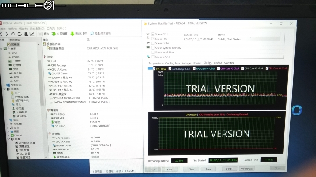Open the Tools (T) menu
316x177 pixels.
click(x=51, y=28)
